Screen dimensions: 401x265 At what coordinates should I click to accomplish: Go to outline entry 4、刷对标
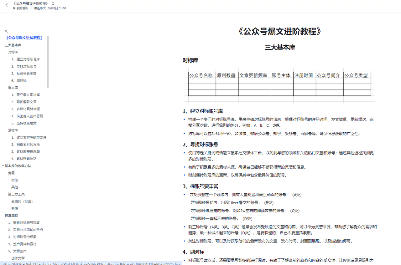(19, 80)
